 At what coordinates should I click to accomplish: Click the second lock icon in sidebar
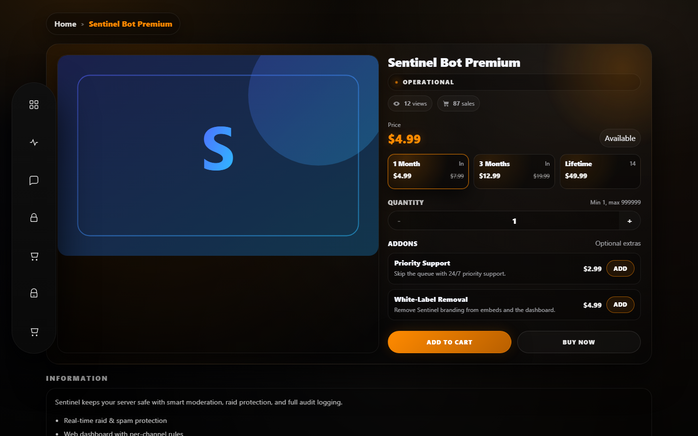[x=34, y=293]
